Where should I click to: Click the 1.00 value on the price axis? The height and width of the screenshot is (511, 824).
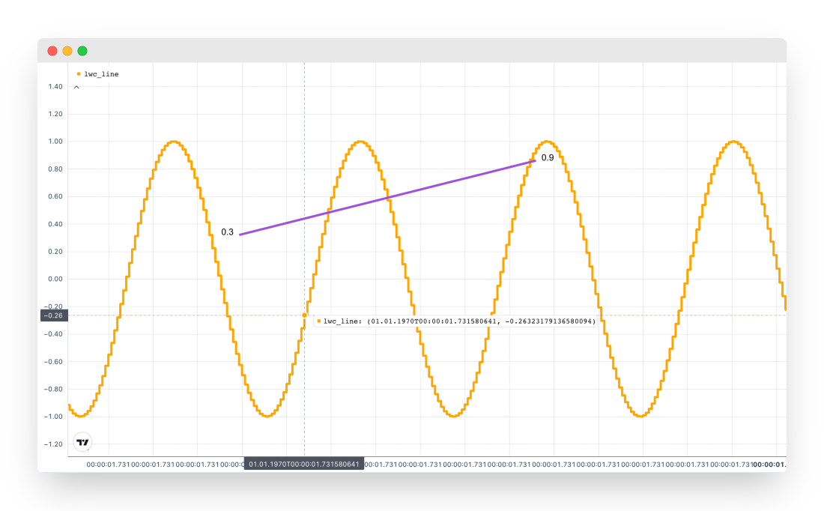[x=55, y=142]
